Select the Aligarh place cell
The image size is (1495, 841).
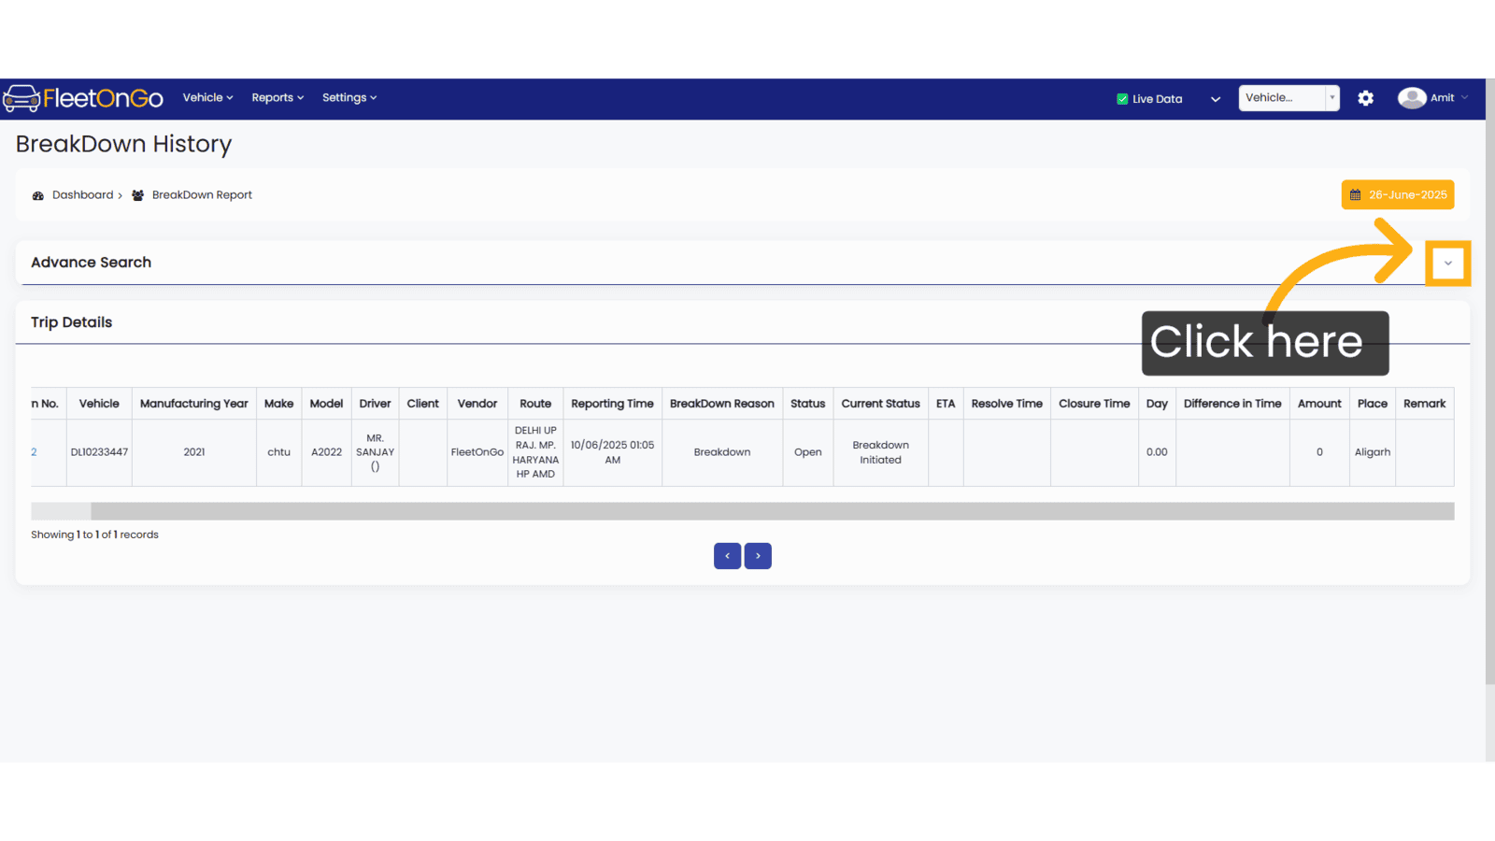pyautogui.click(x=1372, y=452)
